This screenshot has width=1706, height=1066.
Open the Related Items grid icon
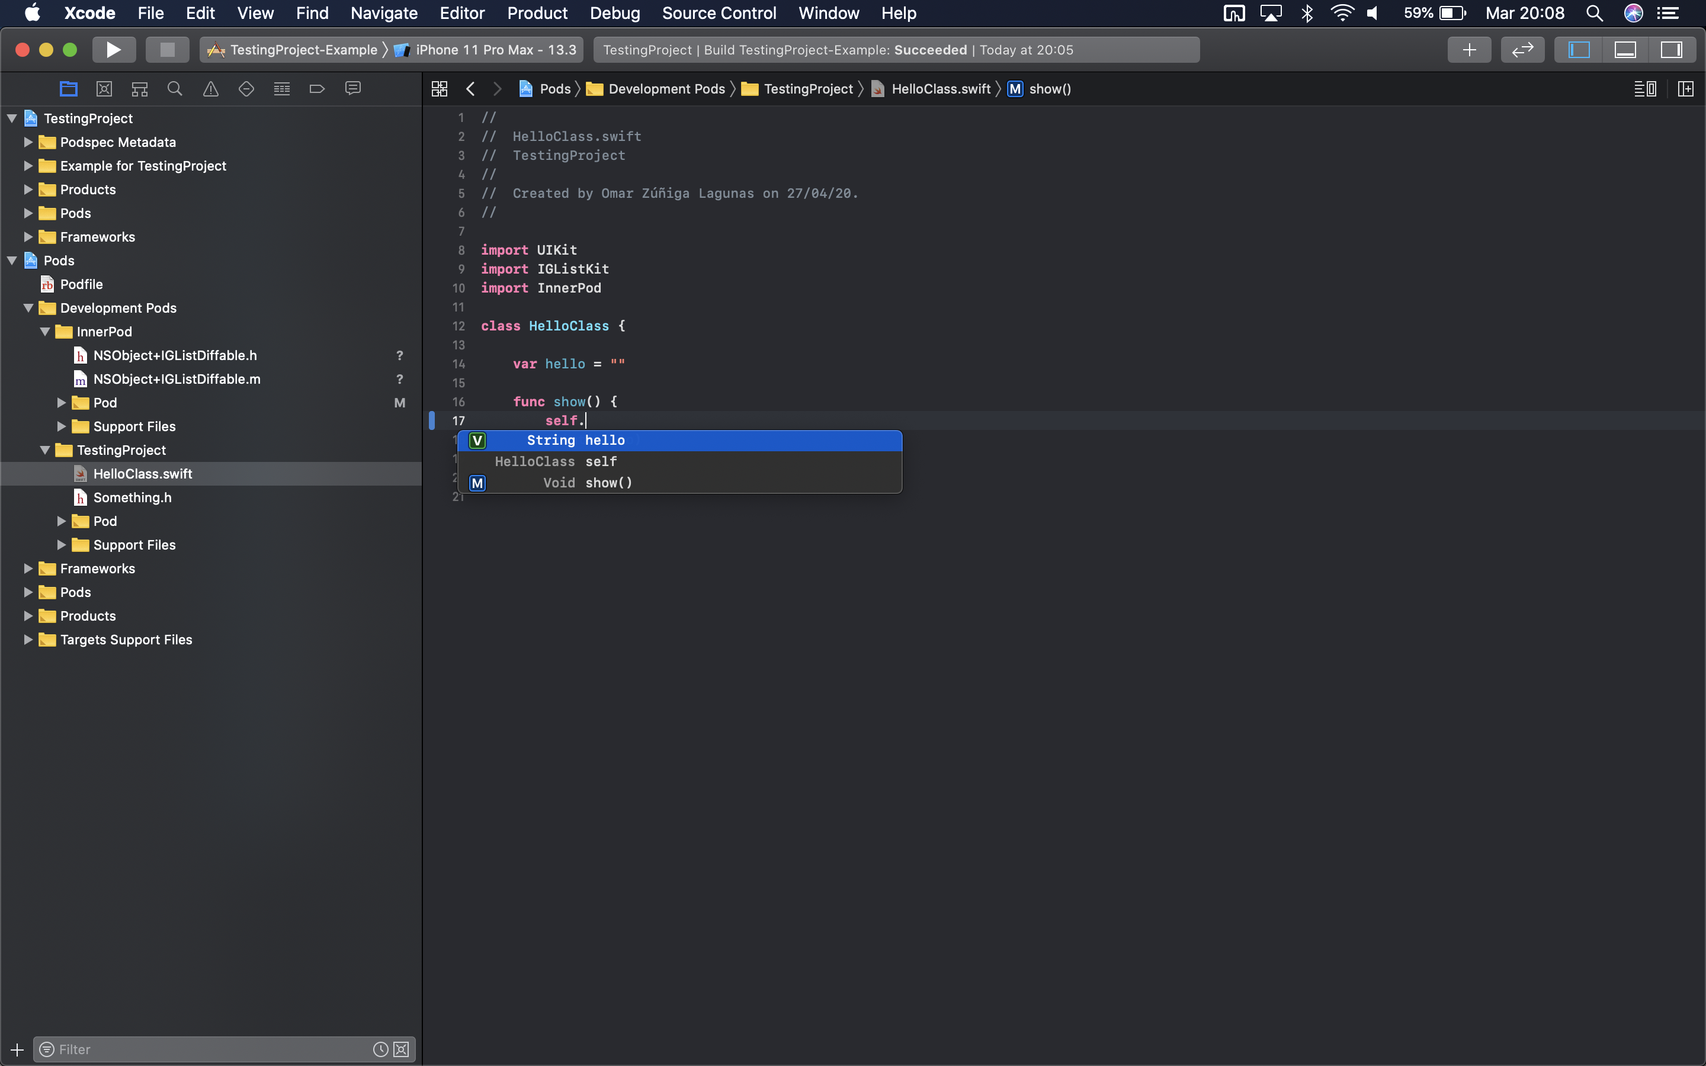tap(439, 89)
